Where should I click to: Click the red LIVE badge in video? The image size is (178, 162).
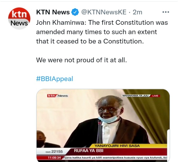coord(155,96)
